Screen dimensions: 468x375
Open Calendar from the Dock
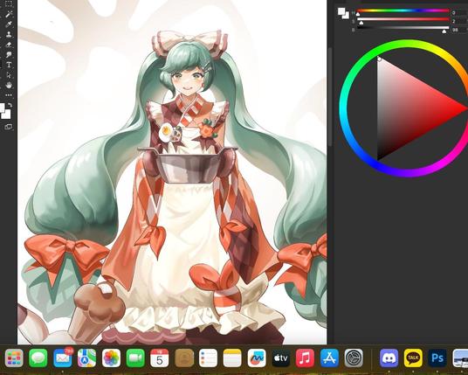tap(160, 358)
